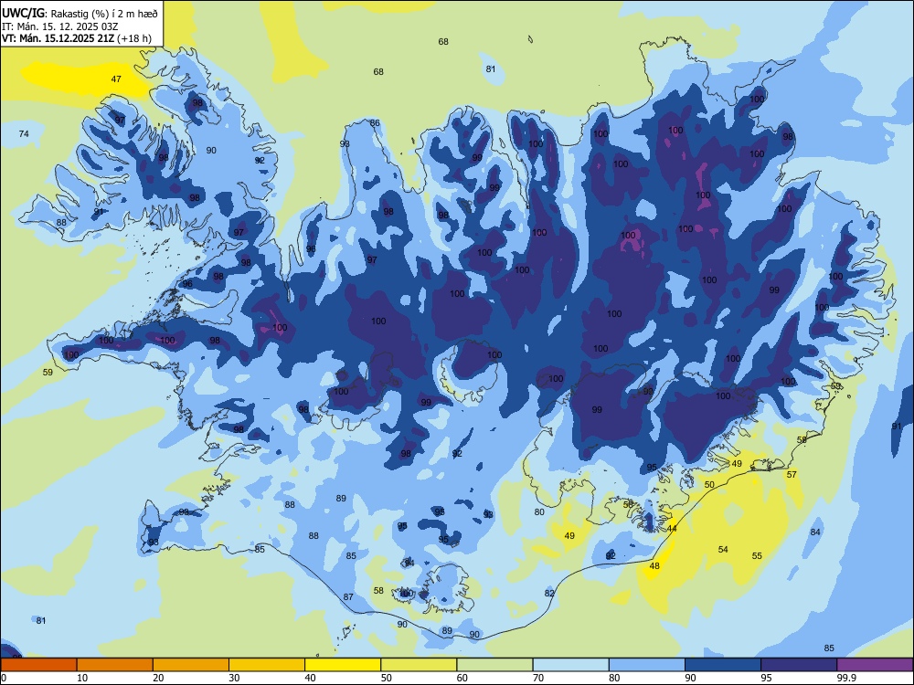Click the '55' humidity value on the map
This screenshot has height=685, width=914.
pos(757,555)
